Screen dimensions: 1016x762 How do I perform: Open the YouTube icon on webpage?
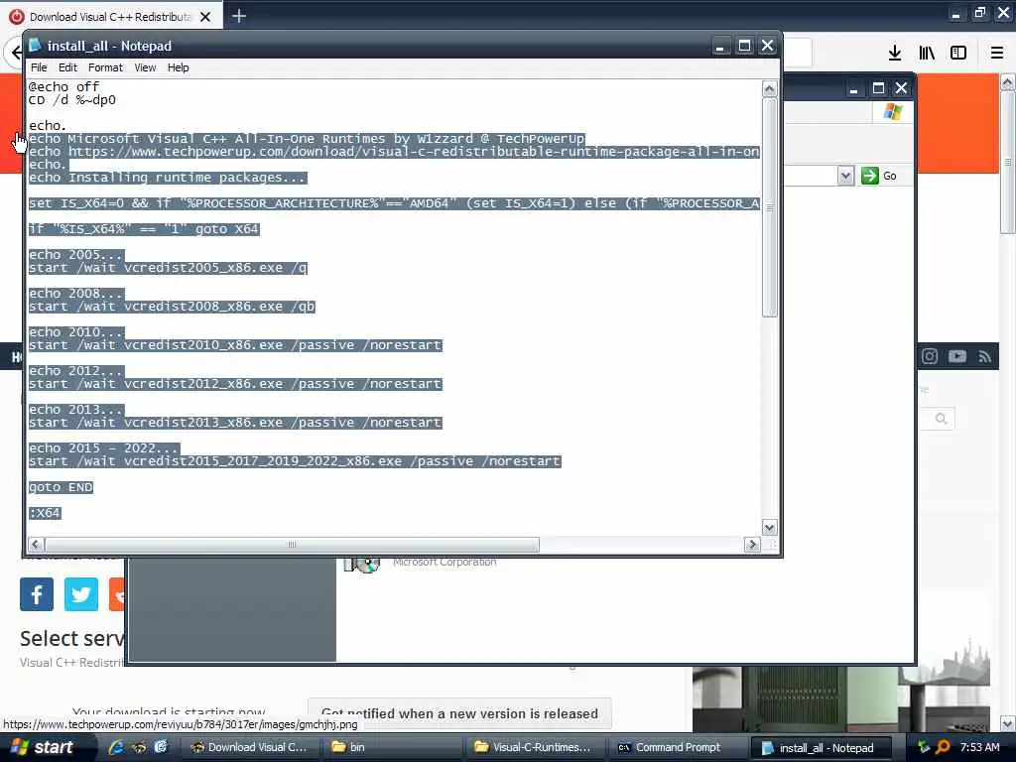tap(957, 356)
